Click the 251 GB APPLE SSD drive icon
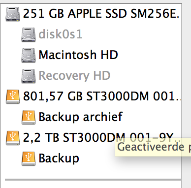191x188 pixels. (13, 14)
